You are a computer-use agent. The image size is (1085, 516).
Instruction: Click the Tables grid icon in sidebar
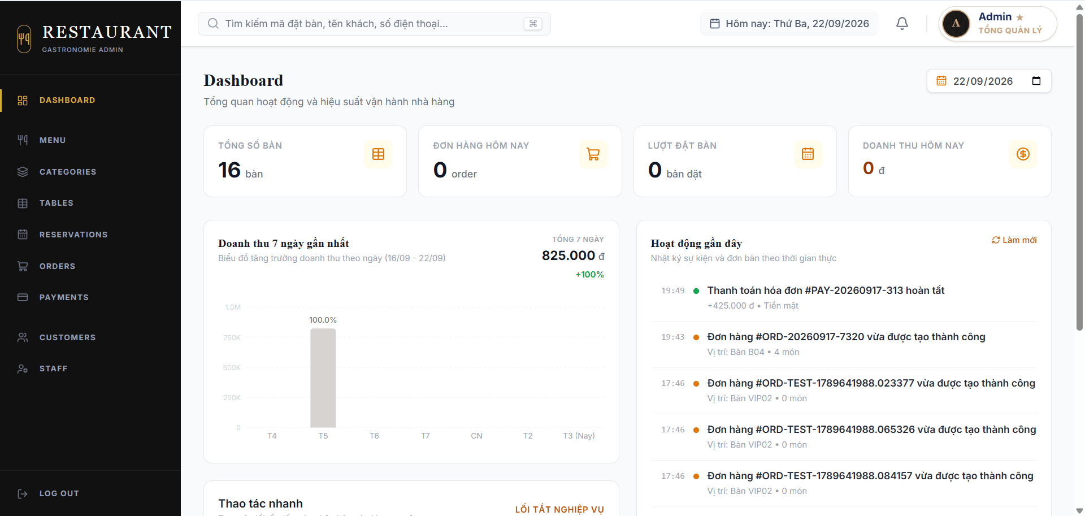coord(23,203)
